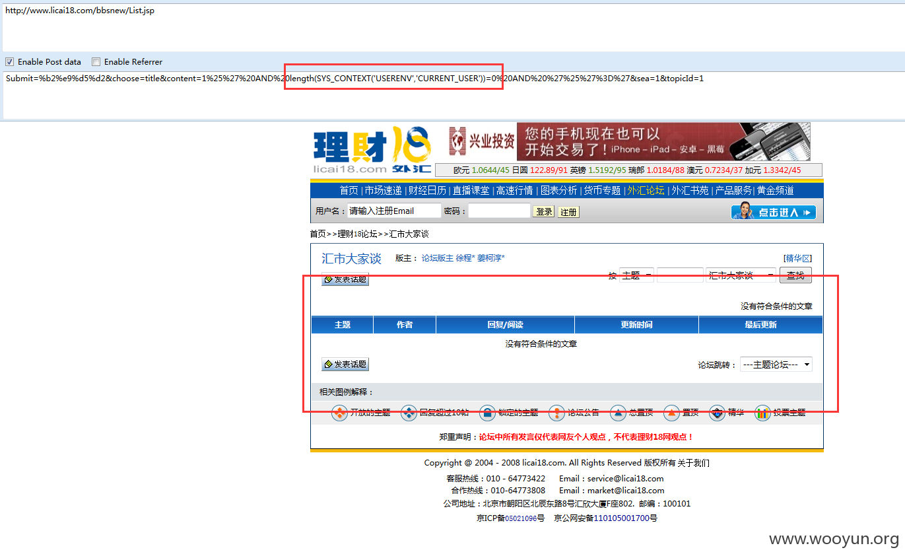Click the 投票主题 bar chart icon

[x=762, y=413]
